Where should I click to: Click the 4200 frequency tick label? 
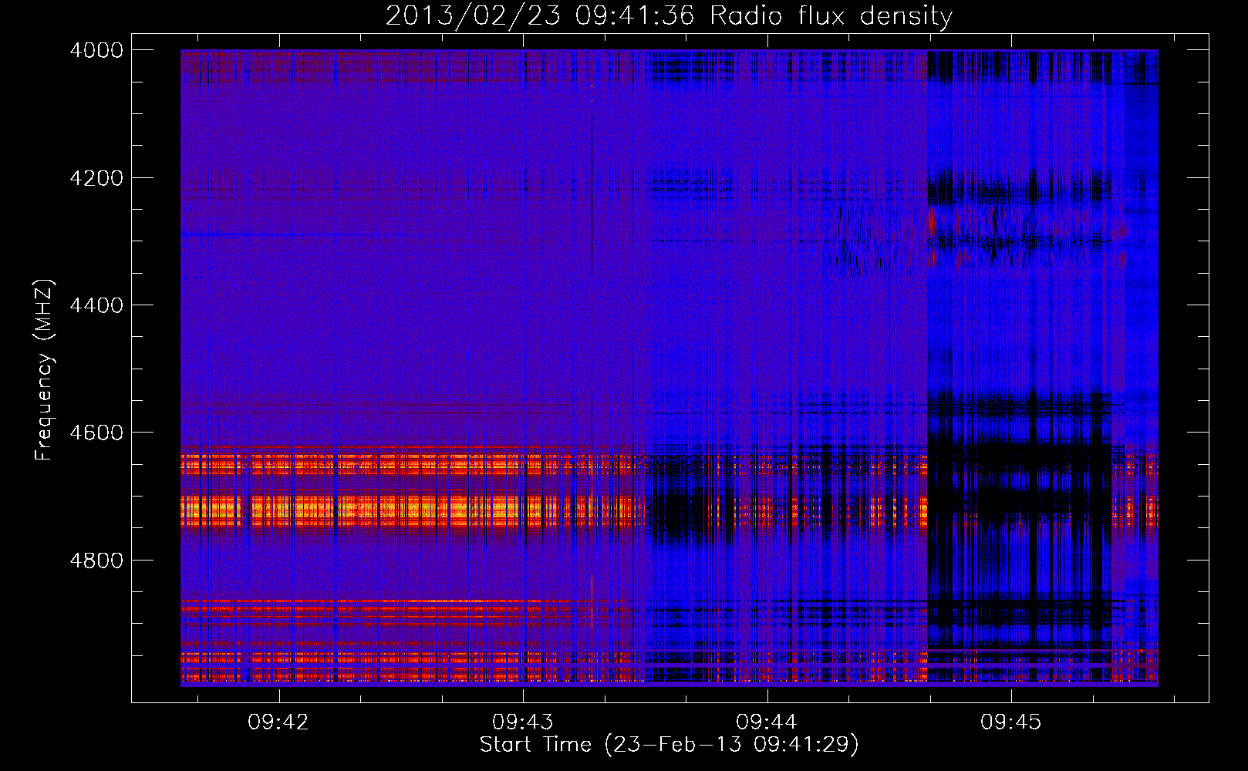pyautogui.click(x=96, y=178)
